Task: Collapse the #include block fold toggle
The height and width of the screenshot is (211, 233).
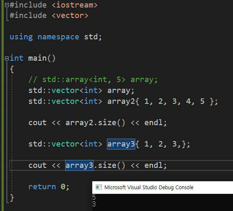Action: click(x=7, y=5)
